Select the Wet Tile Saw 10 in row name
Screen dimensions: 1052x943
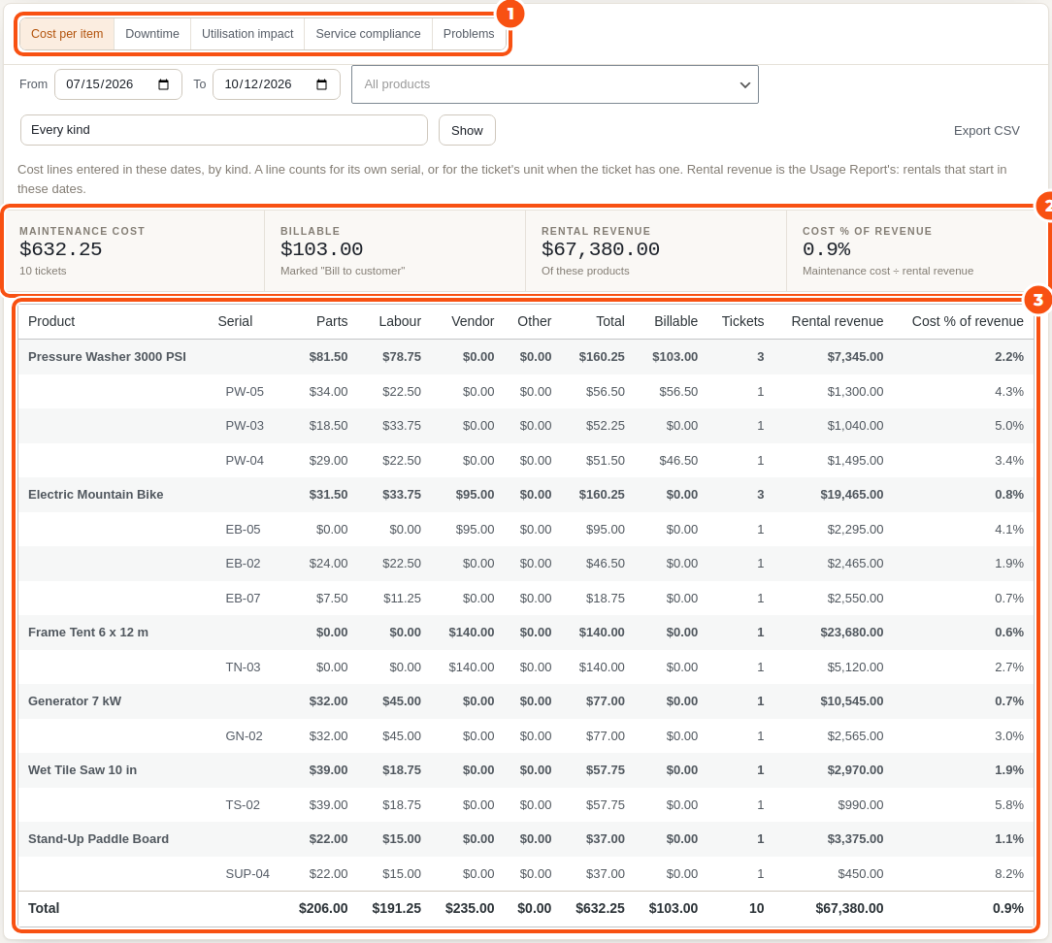82,770
